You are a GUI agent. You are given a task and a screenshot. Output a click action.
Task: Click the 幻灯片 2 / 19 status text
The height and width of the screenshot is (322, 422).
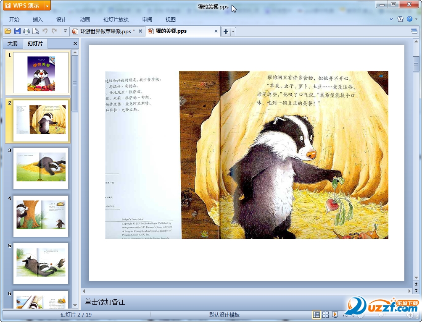[x=76, y=315]
